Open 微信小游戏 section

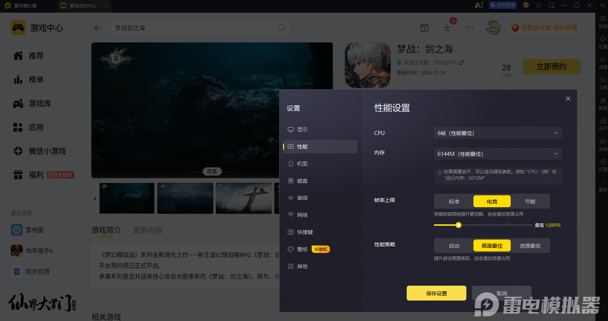pos(40,151)
